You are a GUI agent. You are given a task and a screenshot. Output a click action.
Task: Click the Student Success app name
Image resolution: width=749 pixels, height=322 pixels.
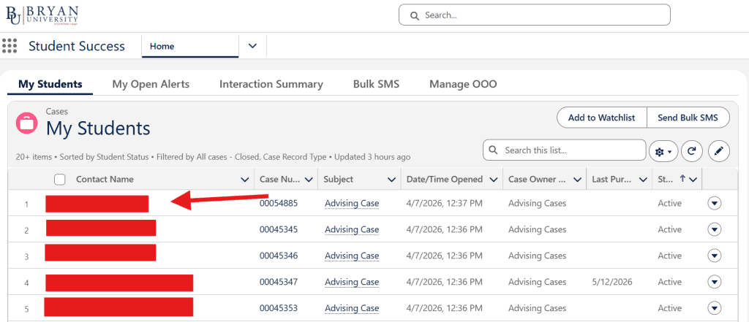[x=76, y=46]
